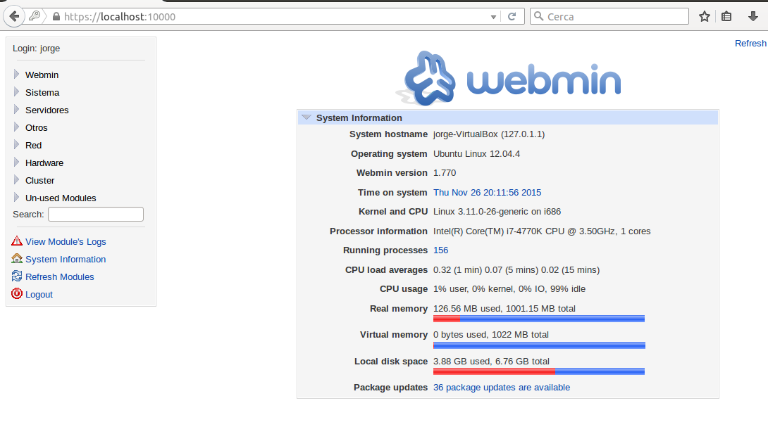Click inside the module Search field

pos(95,214)
